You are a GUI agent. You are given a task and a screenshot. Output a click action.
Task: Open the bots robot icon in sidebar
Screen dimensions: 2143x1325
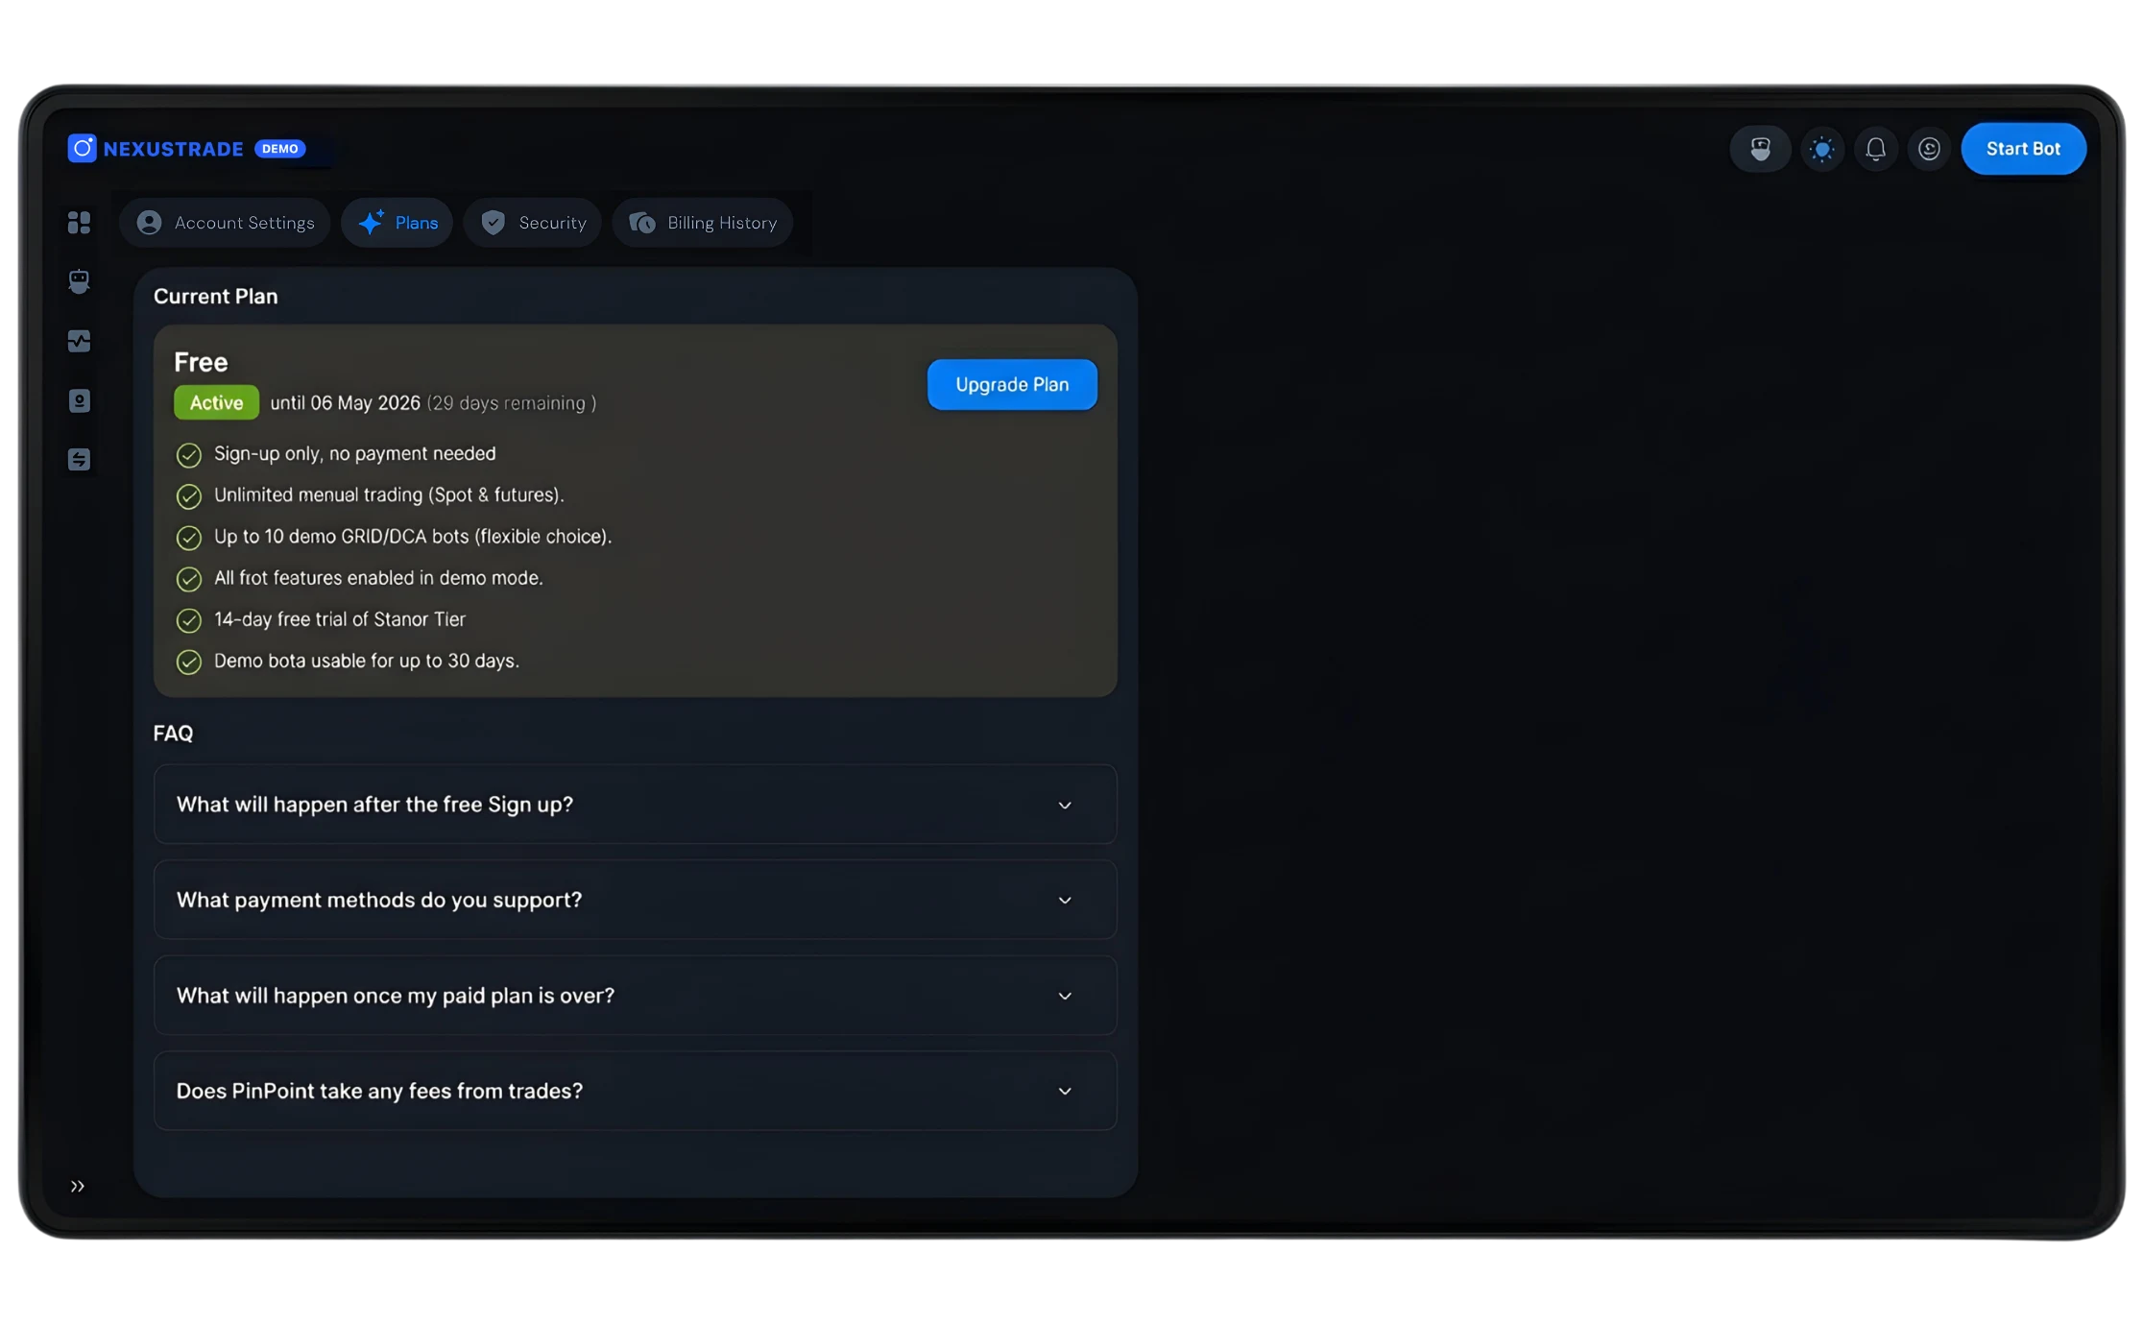point(79,281)
